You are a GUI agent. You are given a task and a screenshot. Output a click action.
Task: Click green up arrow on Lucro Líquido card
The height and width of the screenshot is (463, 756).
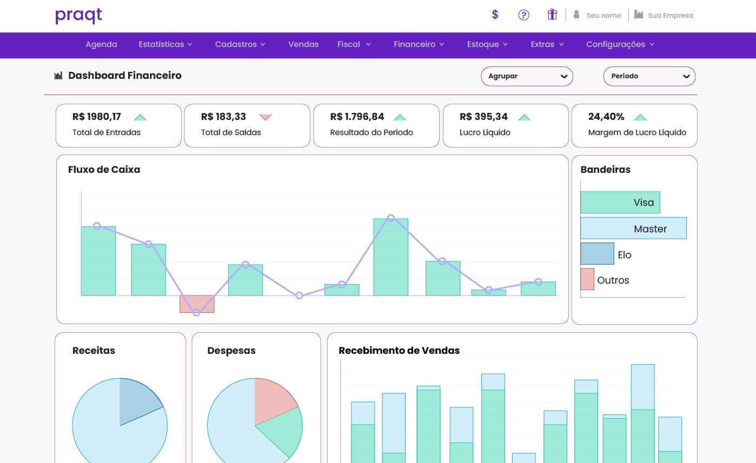[524, 117]
